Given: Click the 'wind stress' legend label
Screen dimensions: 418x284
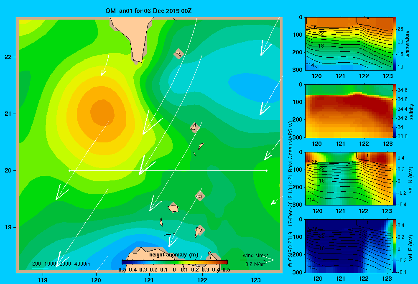Looking at the screenshot, I should click(256, 256).
